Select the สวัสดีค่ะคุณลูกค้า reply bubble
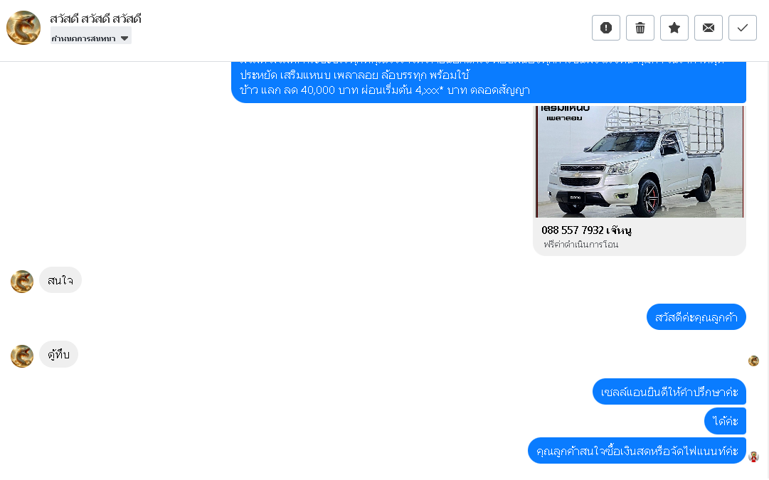This screenshot has height=480, width=769. [x=696, y=317]
